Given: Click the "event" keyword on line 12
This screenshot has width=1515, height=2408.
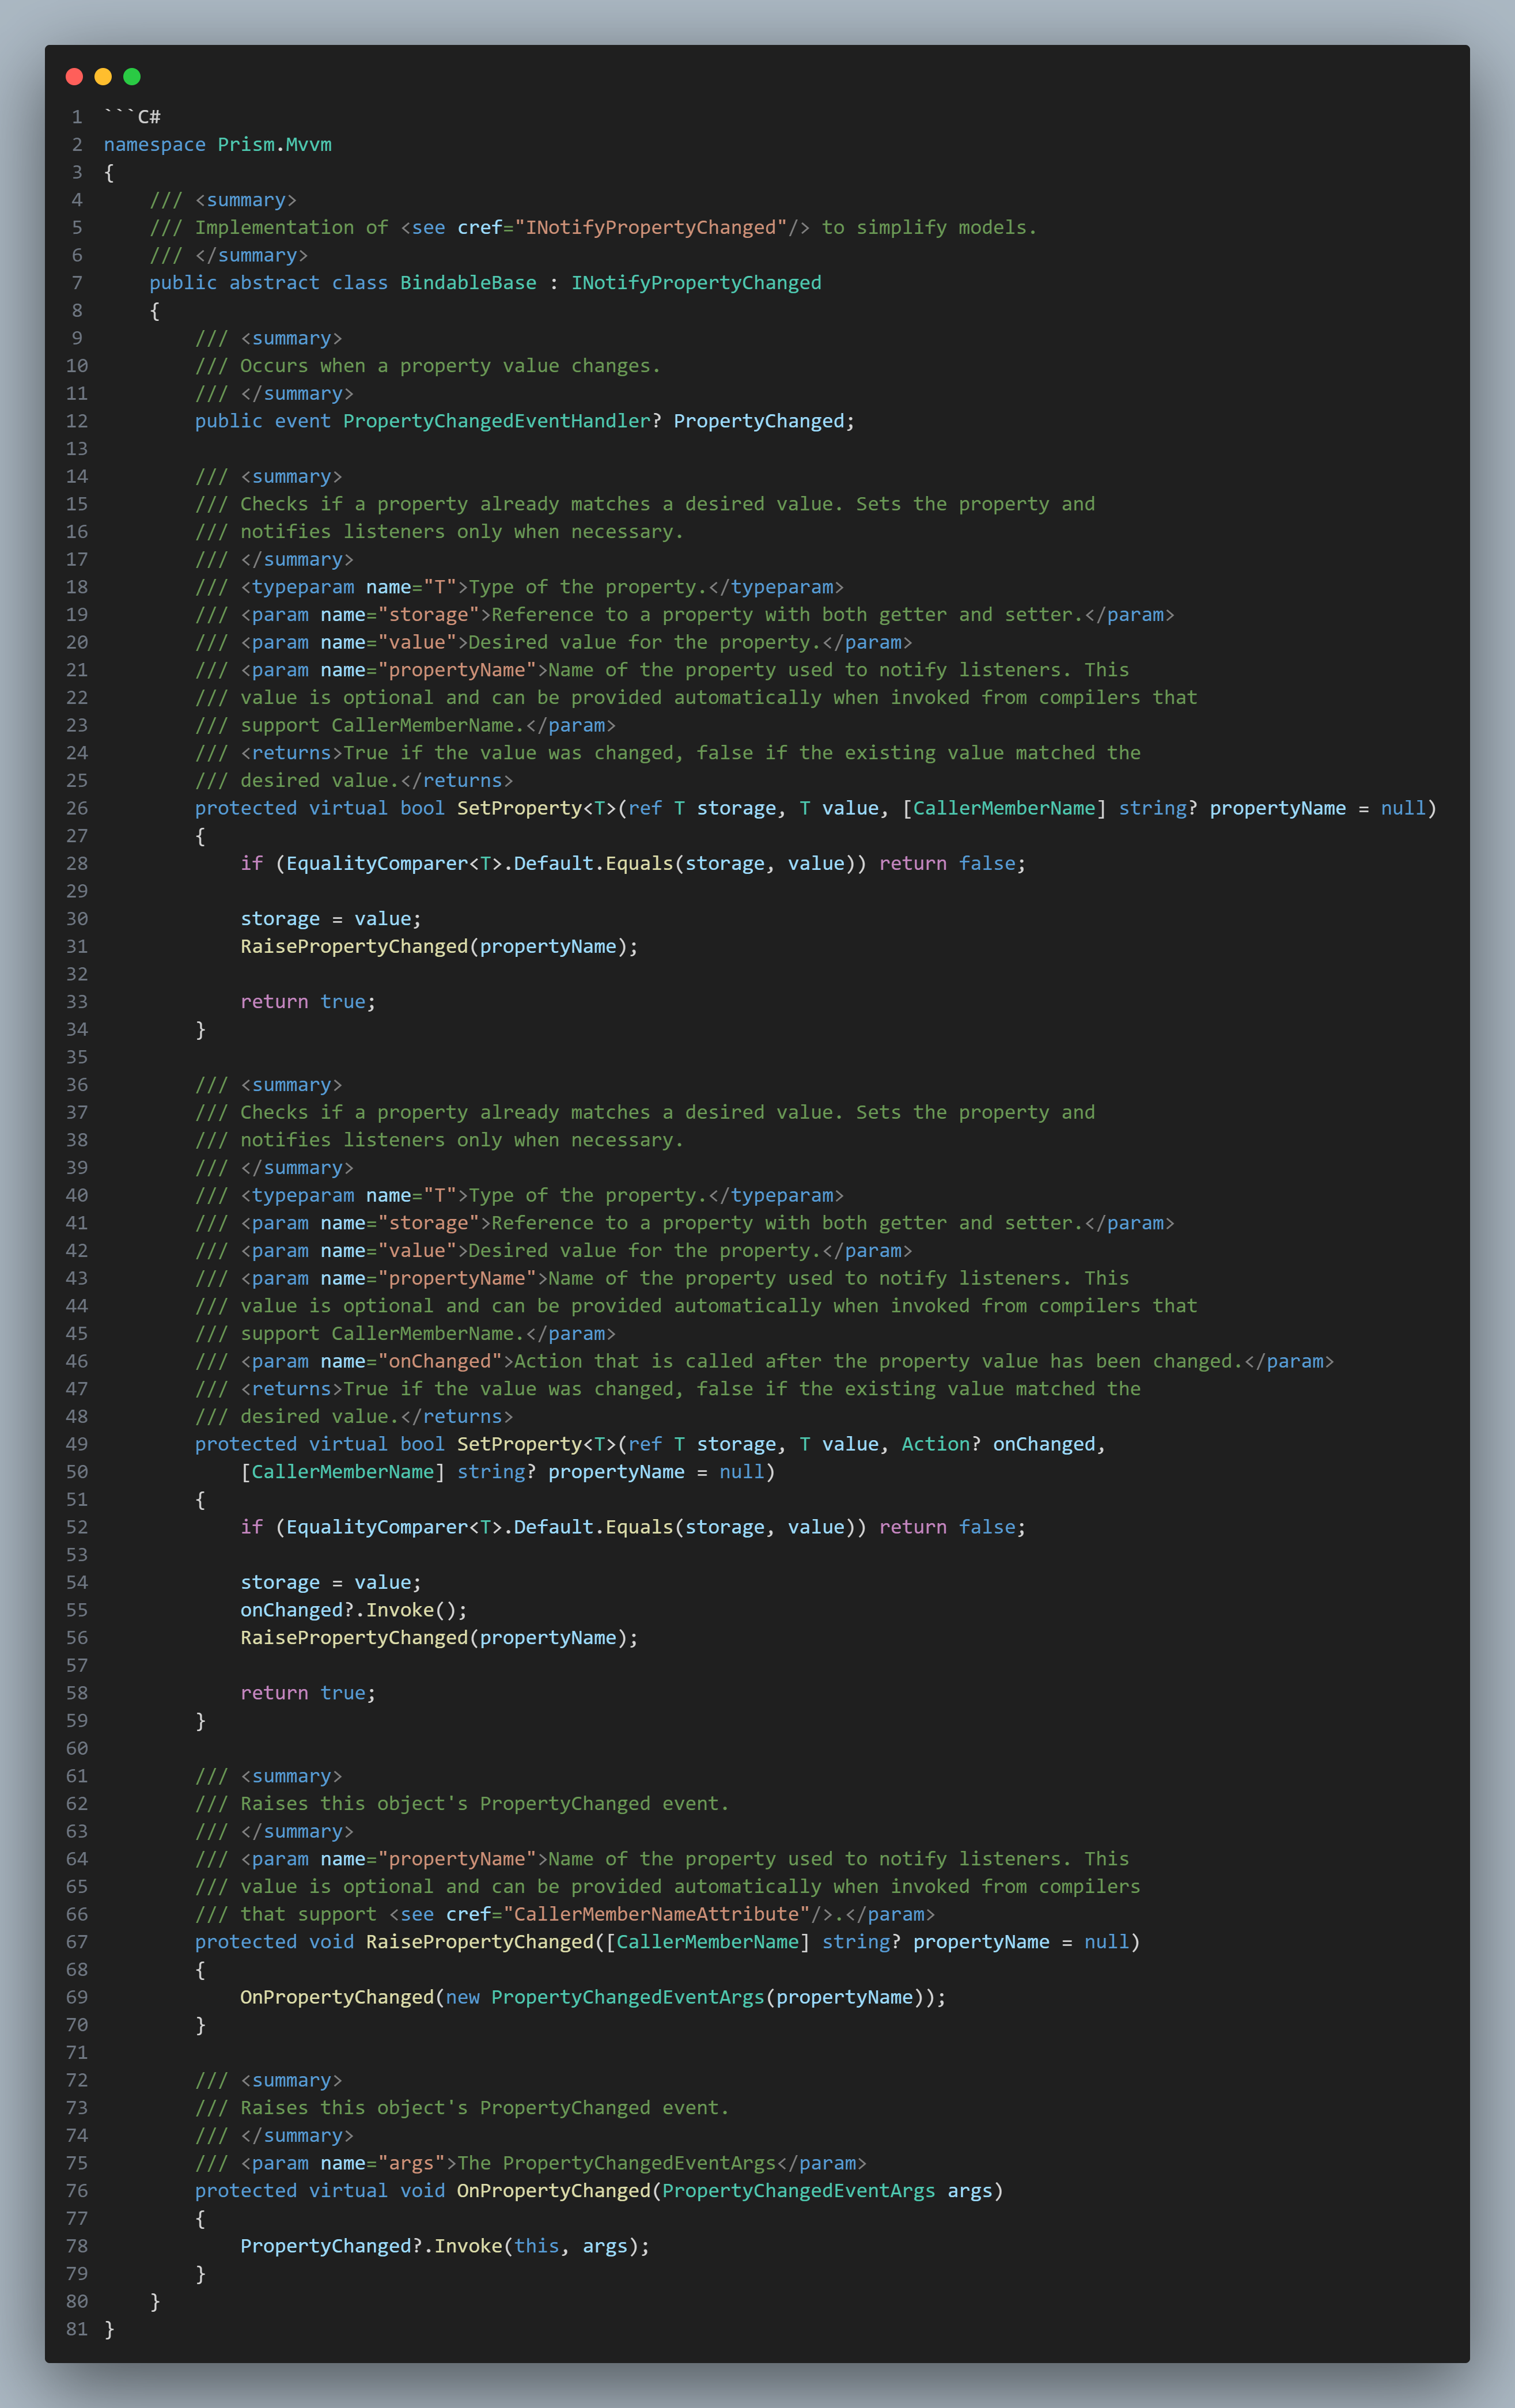Looking at the screenshot, I should click(303, 421).
